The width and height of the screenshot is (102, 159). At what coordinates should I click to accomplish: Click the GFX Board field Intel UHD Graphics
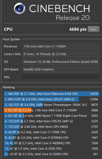(61, 69)
